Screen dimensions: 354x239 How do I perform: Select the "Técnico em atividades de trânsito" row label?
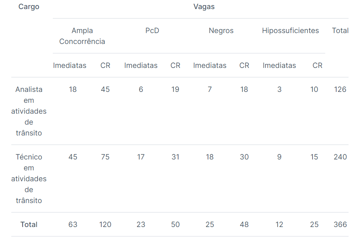click(x=29, y=179)
